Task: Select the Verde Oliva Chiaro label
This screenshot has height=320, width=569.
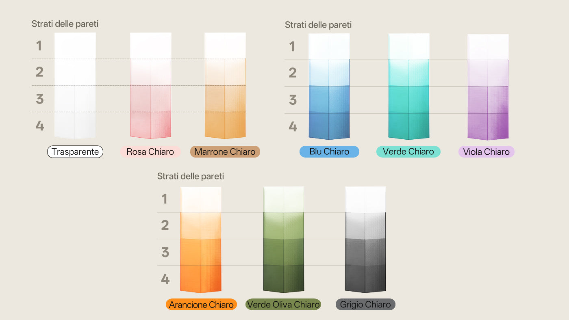Action: point(283,305)
